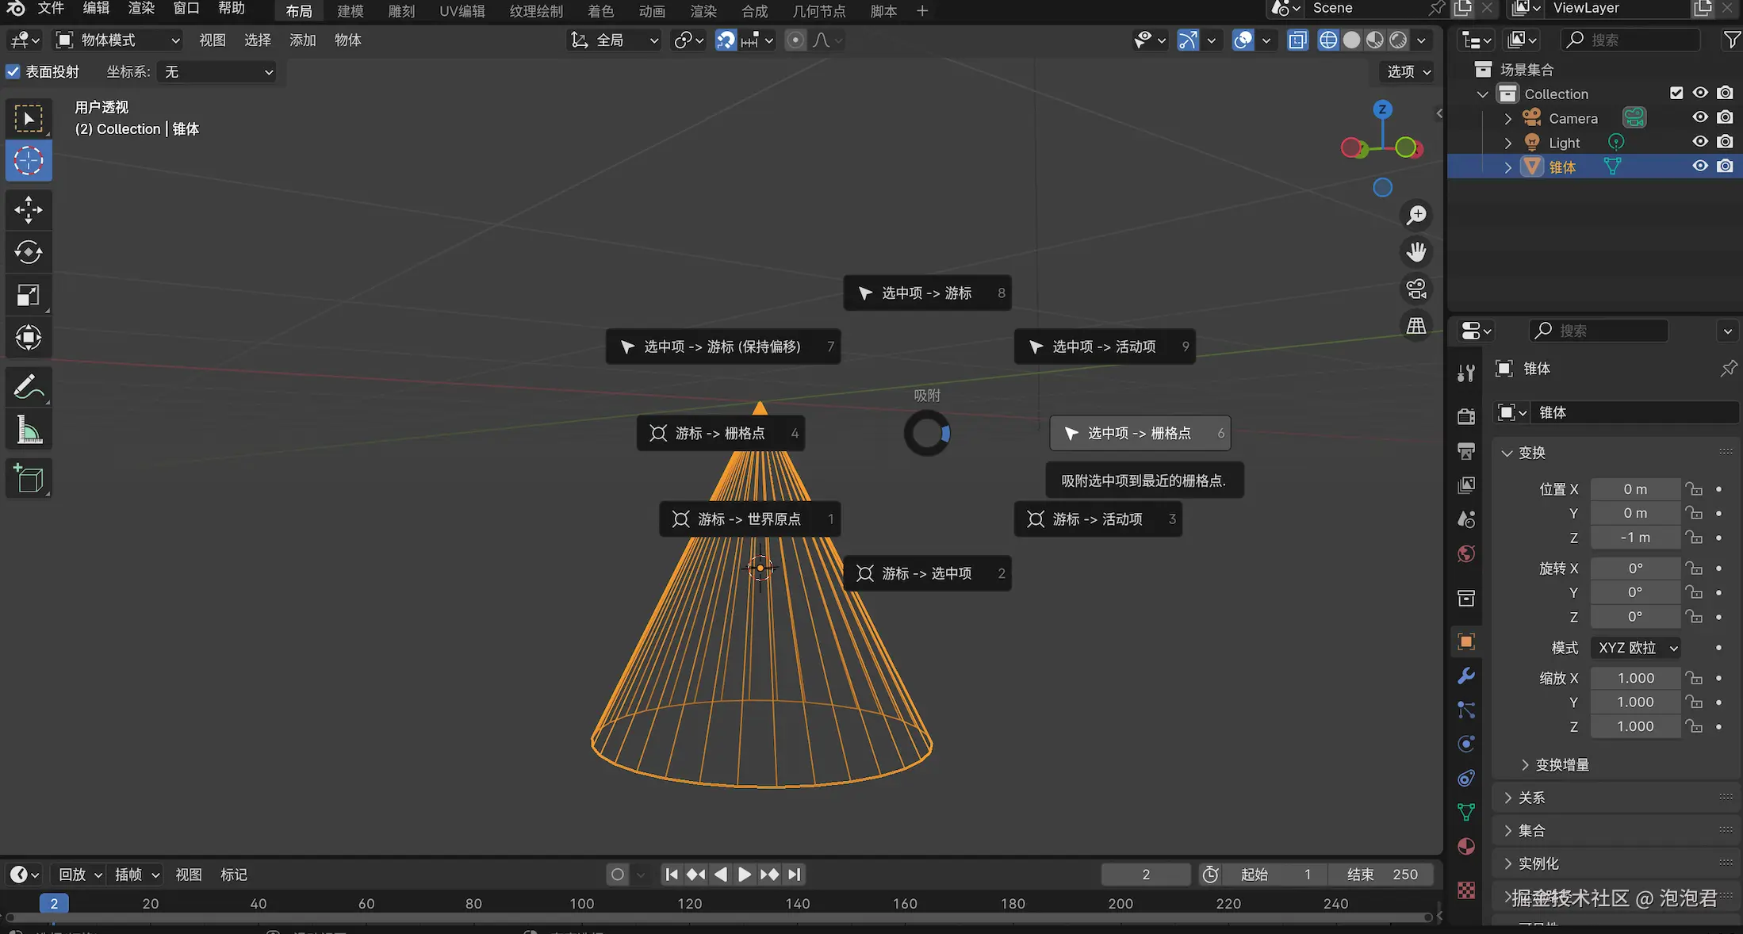Open the Output properties tab
Screen dimensions: 1743x934
(x=1466, y=450)
